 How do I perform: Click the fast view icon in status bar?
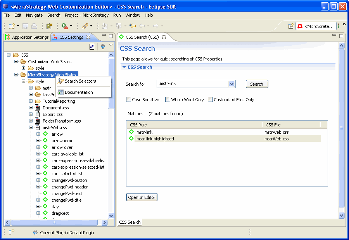(11, 232)
